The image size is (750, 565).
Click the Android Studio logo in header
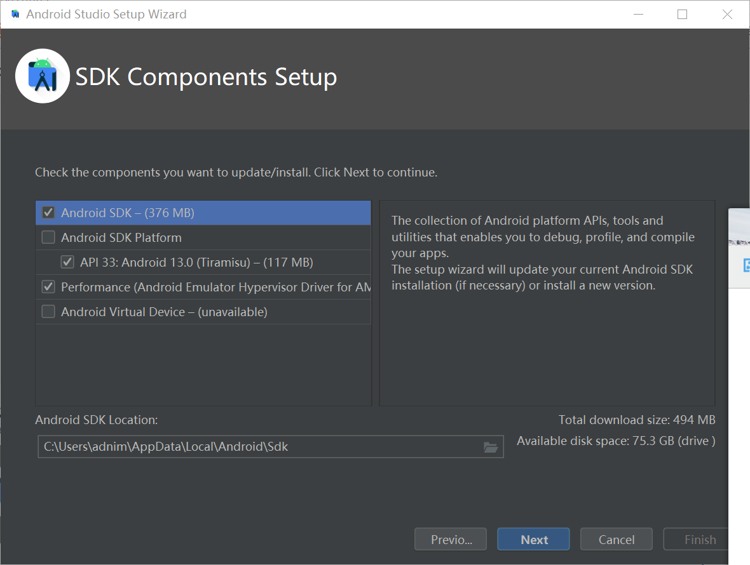point(43,76)
